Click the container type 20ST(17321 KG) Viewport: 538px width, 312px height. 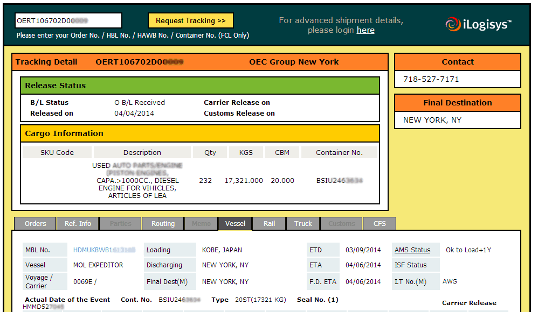pyautogui.click(x=260, y=300)
